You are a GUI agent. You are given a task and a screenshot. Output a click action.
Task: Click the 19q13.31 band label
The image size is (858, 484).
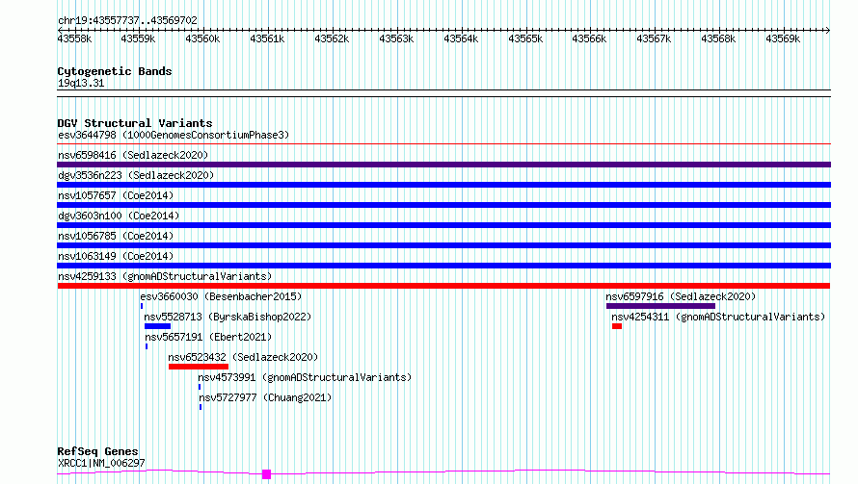(x=81, y=83)
